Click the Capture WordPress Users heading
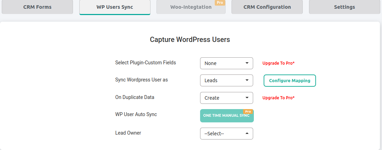This screenshot has height=150, width=382. [x=190, y=40]
